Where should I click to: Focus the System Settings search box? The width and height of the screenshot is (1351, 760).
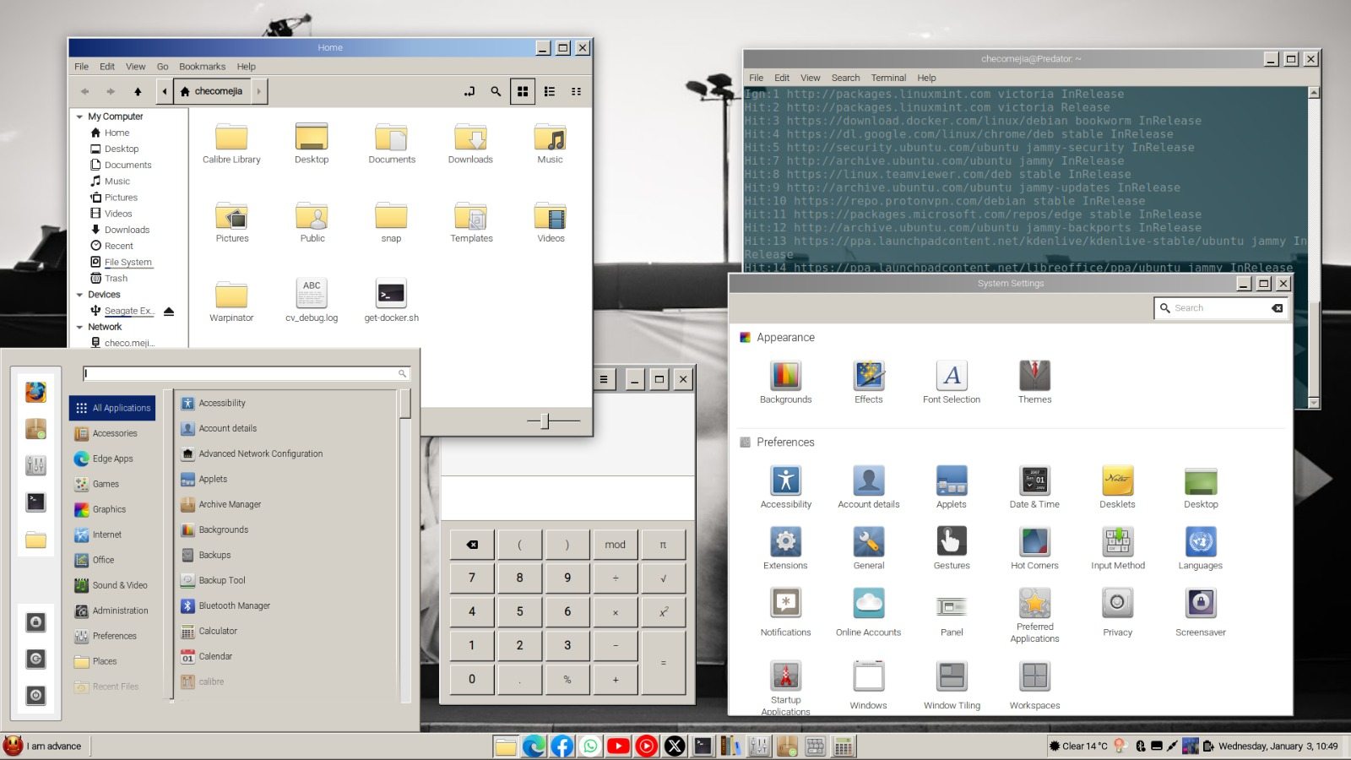(1220, 308)
